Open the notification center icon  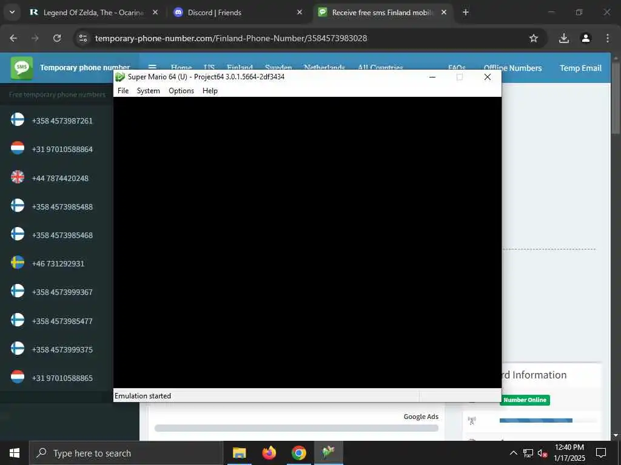601,453
